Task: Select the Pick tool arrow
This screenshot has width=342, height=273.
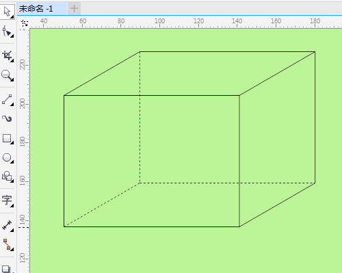Action: (x=7, y=12)
